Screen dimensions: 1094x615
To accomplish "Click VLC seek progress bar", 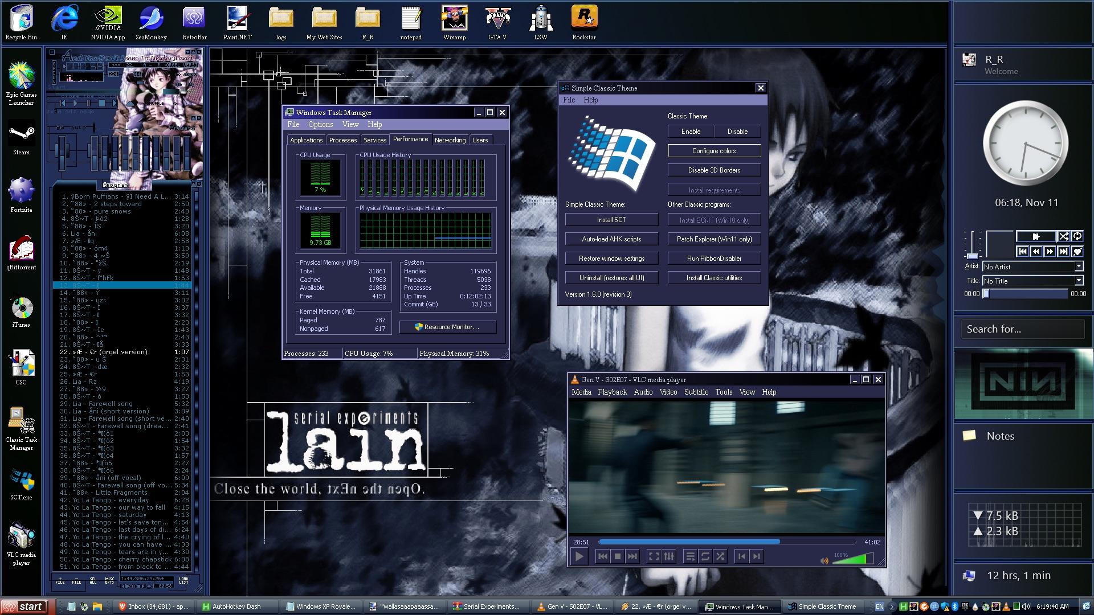I will pyautogui.click(x=726, y=542).
